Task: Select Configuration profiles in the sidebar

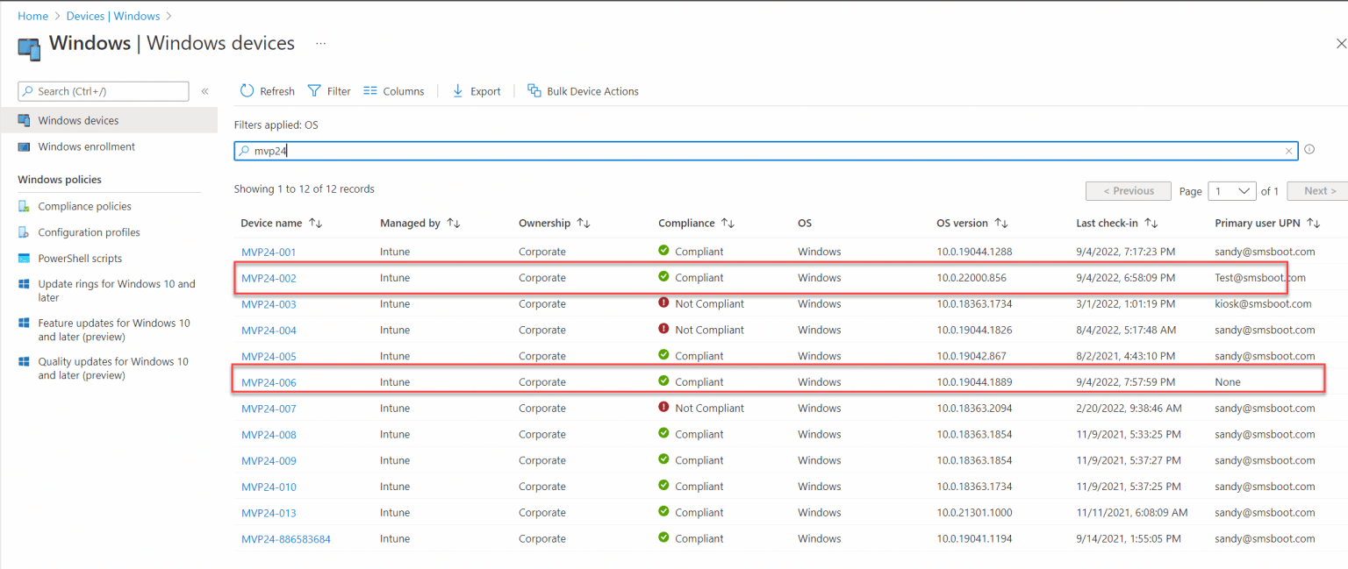Action: (90, 231)
